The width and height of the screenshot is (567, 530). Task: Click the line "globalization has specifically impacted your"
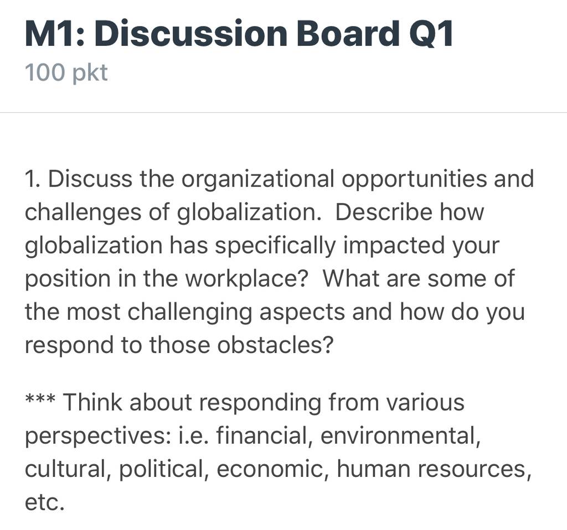click(262, 246)
